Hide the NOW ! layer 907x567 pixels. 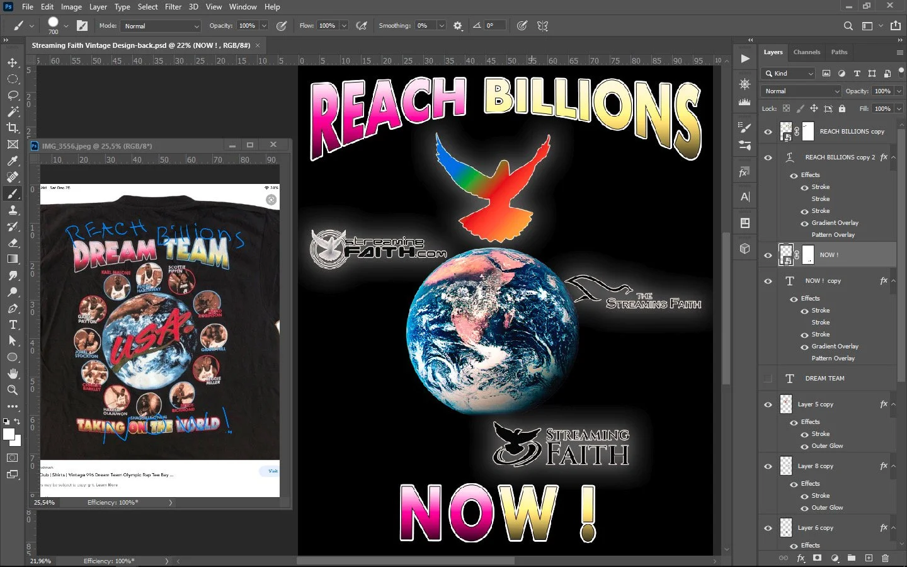click(x=768, y=255)
